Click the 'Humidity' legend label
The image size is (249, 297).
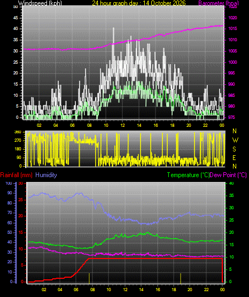(46, 175)
